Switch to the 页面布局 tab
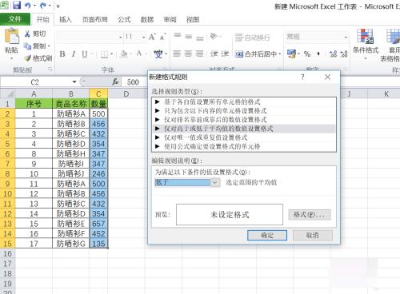This screenshot has height=294, width=400. (x=94, y=19)
